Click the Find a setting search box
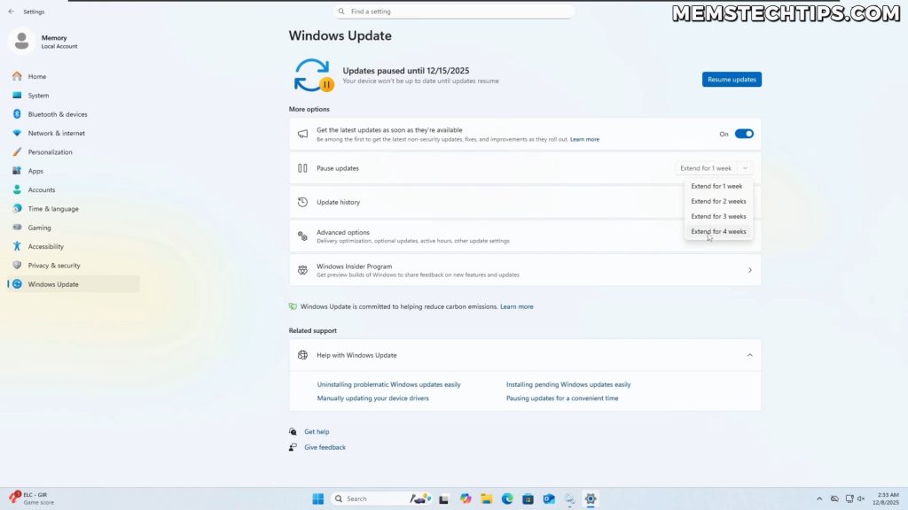This screenshot has height=510, width=908. click(453, 11)
